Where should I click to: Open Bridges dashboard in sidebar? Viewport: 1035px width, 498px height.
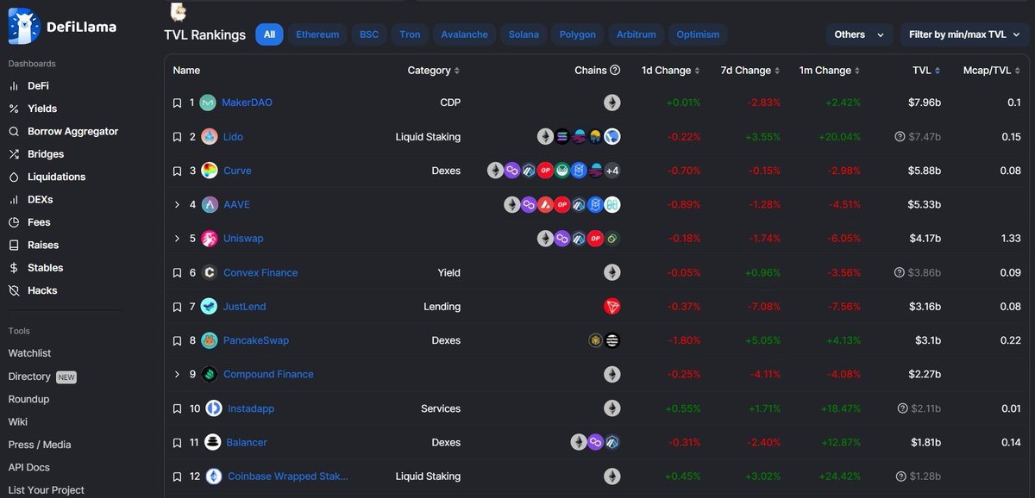point(35,154)
